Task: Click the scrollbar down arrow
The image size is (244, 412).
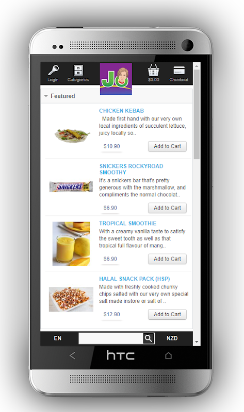Action: tap(197, 342)
